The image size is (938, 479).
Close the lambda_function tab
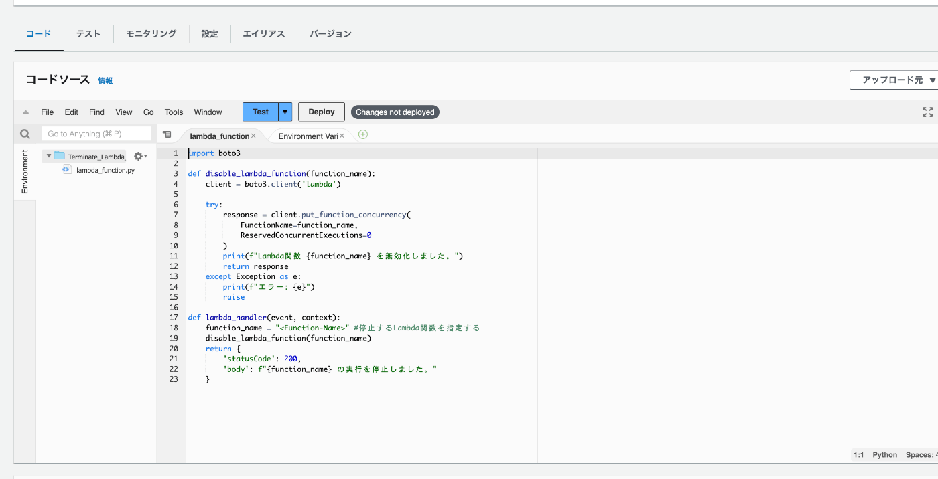[253, 136]
